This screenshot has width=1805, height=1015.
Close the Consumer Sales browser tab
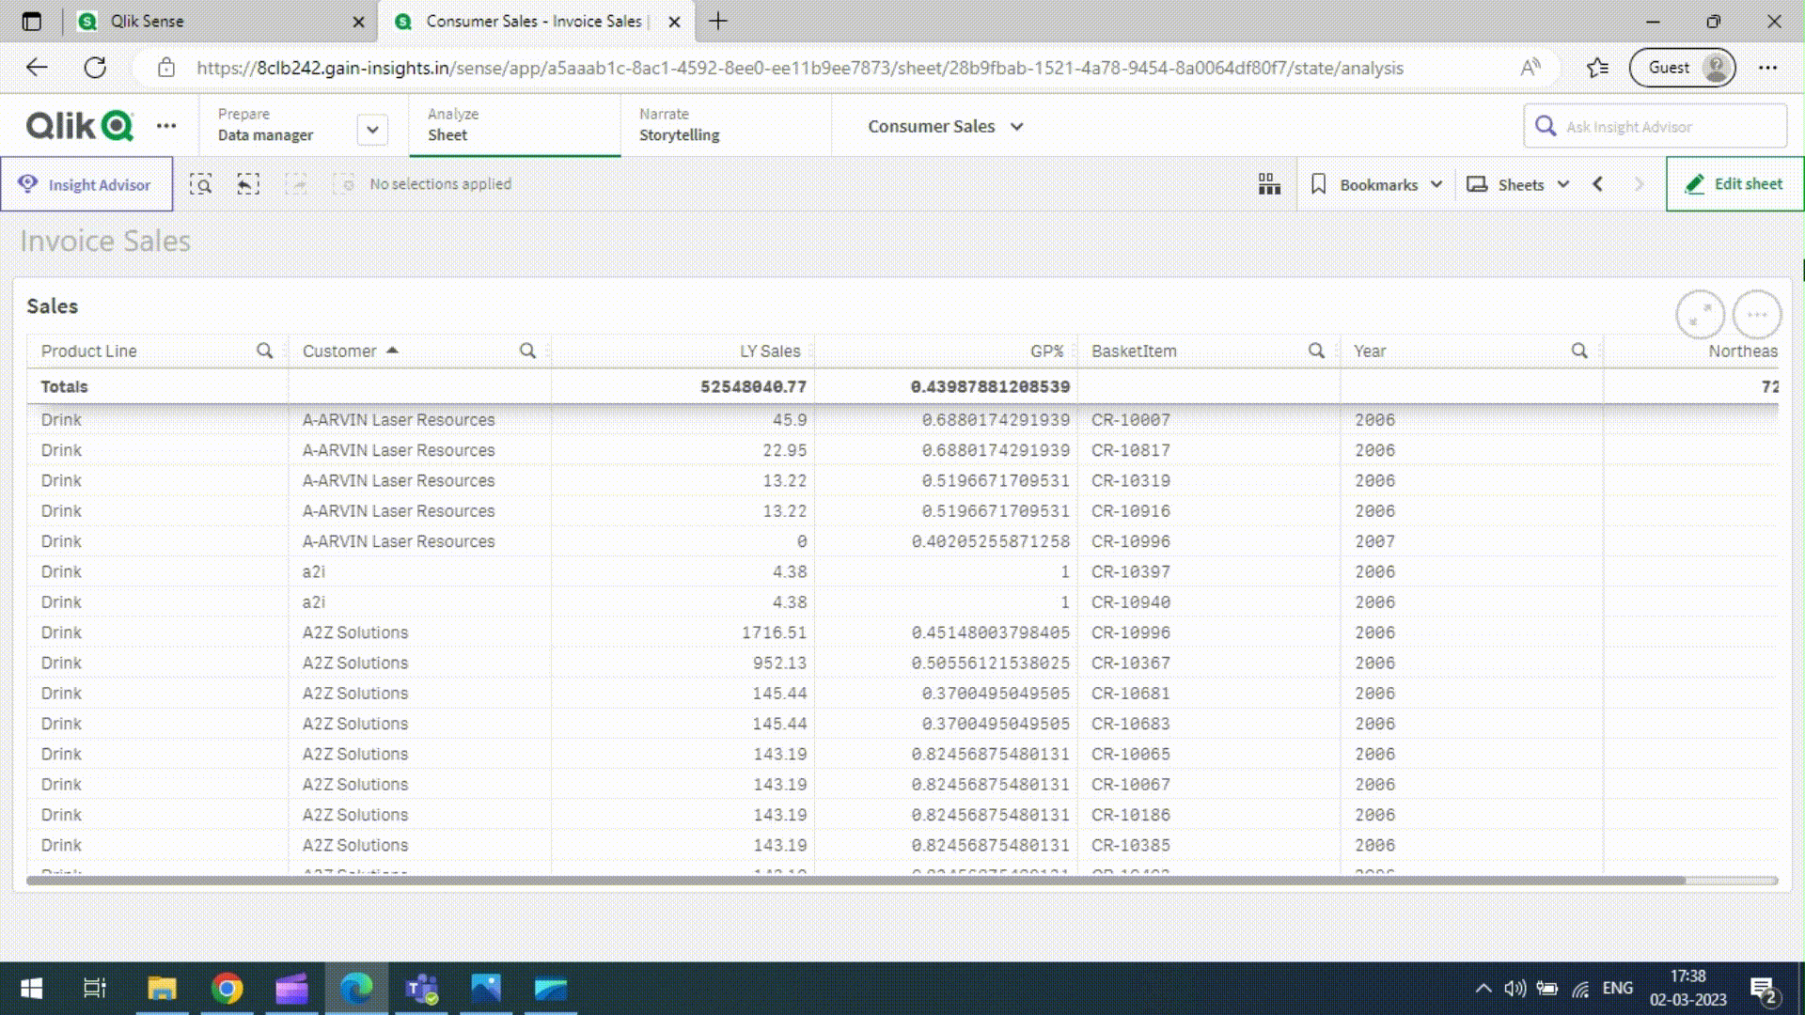click(674, 22)
